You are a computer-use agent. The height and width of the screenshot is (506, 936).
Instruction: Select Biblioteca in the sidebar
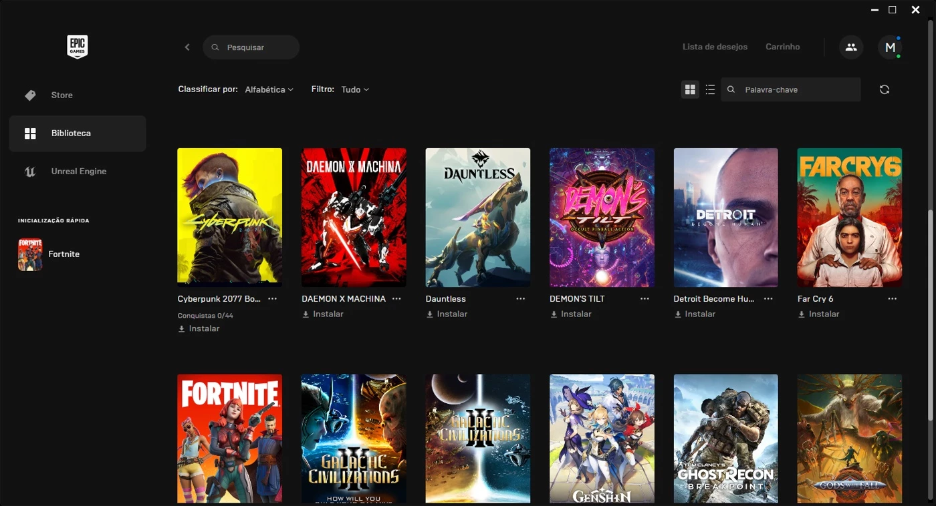click(78, 134)
